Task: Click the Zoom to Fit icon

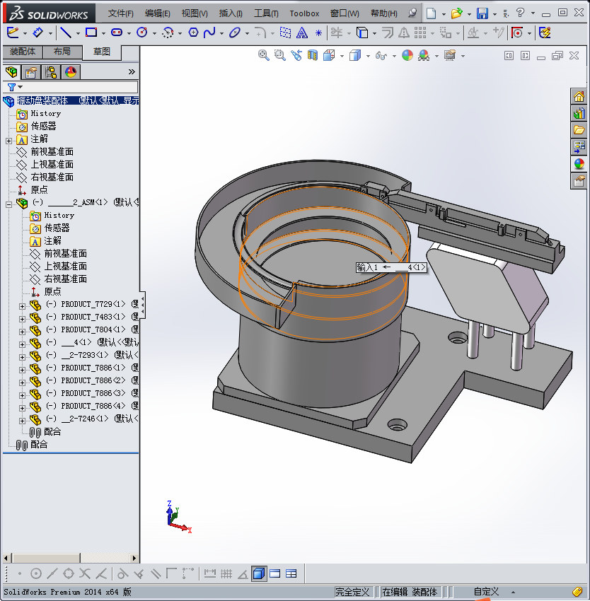Action: click(x=263, y=55)
